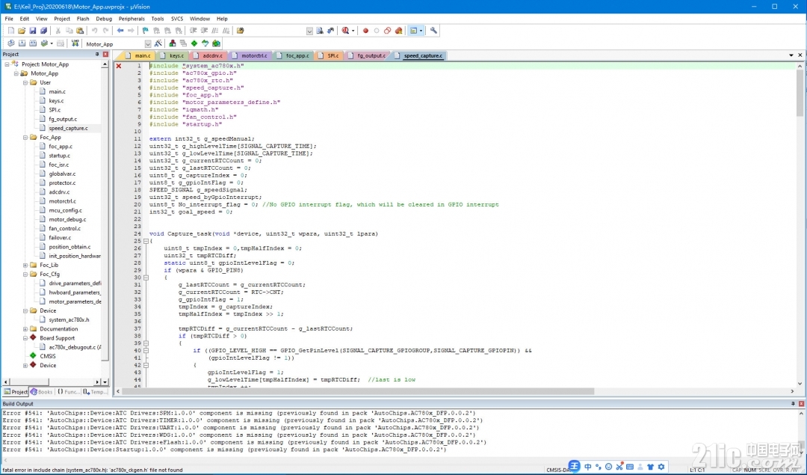The image size is (807, 475).
Task: Create a new file with toolbar icon
Action: pyautogui.click(x=10, y=31)
